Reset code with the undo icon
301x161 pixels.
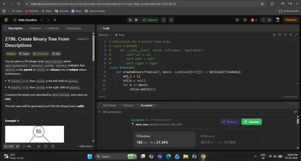pos(291,35)
